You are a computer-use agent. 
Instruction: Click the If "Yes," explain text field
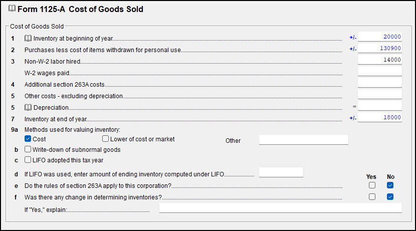click(x=281, y=208)
